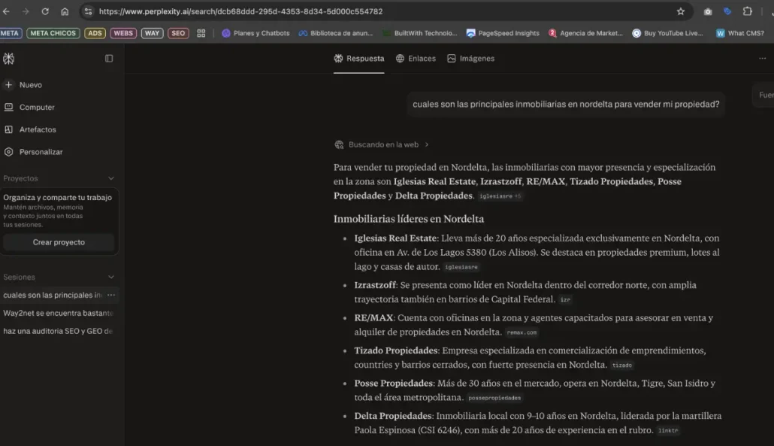Click Crear proyecto button

[59, 242]
